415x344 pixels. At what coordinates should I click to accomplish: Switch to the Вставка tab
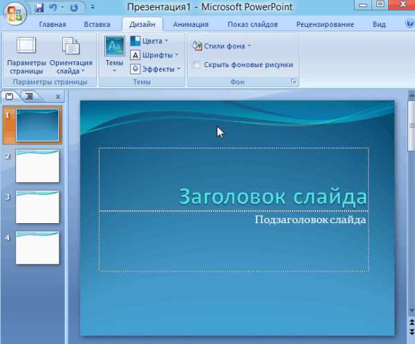tap(97, 24)
